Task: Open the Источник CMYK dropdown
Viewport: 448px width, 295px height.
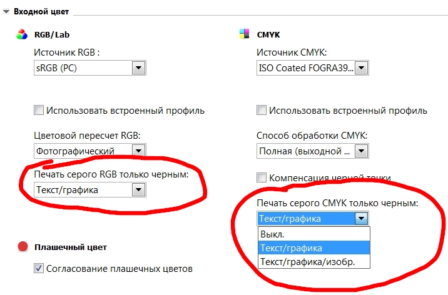Action: [x=362, y=67]
